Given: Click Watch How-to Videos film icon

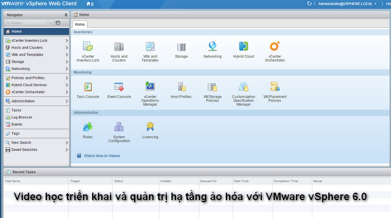Looking at the screenshot, I should 79,156.
